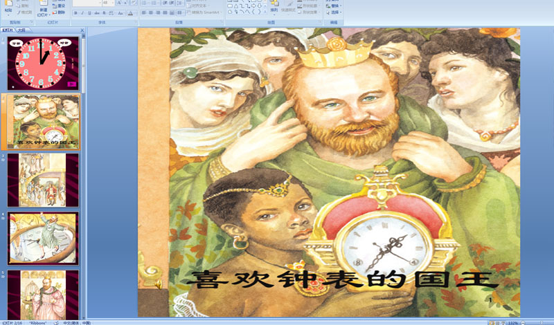The height and width of the screenshot is (325, 554).
Task: Click Align Text (对齐文本)
Action: click(x=199, y=6)
